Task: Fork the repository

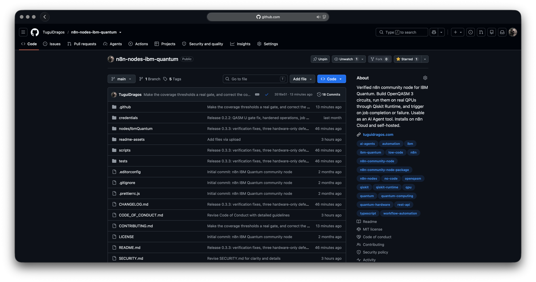Action: tap(379, 59)
